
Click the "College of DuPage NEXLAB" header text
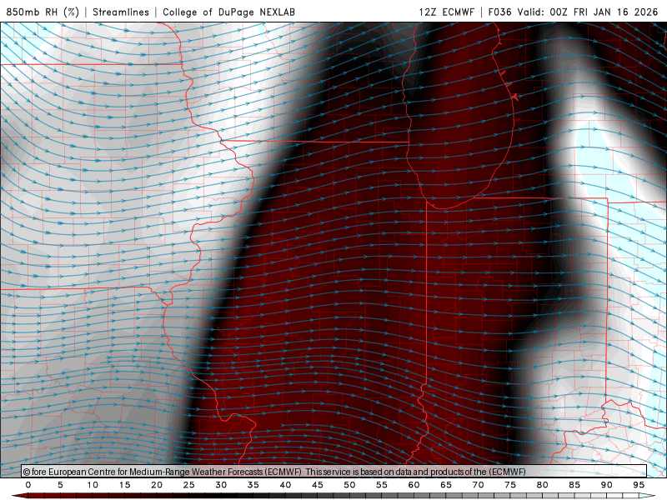(x=228, y=12)
